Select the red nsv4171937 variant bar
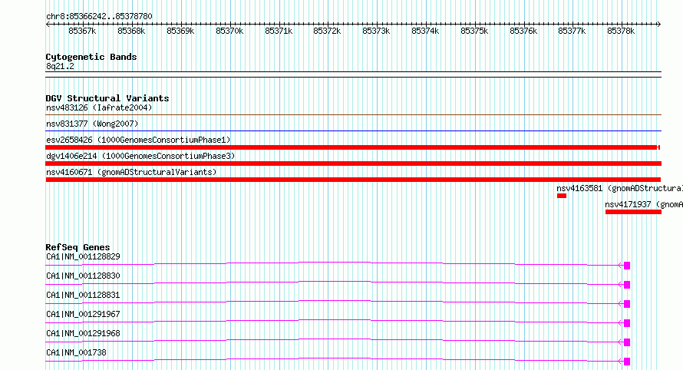 coord(633,212)
